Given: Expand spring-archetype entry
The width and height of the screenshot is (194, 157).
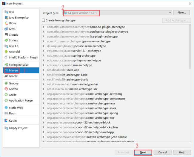Looking at the screenshot, I should (44, 55).
